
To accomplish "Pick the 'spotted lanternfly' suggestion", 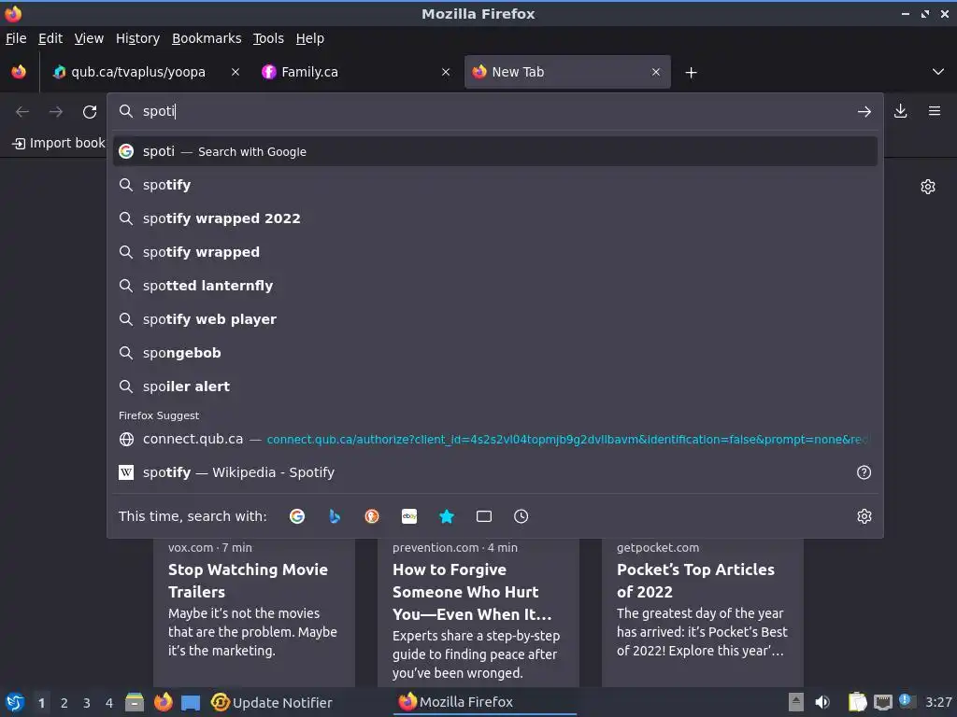I will pos(495,286).
